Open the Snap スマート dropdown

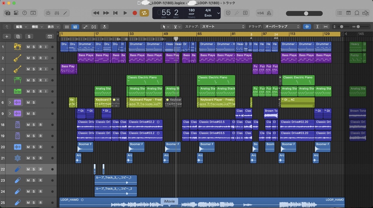[x=223, y=27]
